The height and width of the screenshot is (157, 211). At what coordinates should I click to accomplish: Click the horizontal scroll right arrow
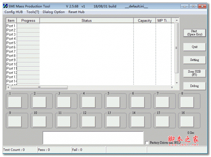172,87
